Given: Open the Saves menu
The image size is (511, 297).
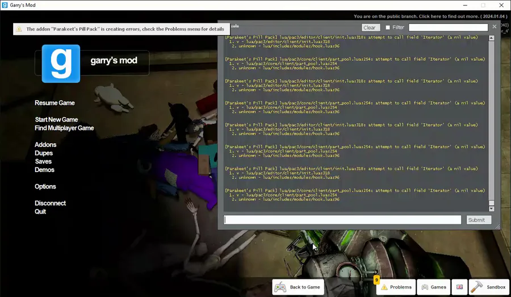Looking at the screenshot, I should [43, 161].
